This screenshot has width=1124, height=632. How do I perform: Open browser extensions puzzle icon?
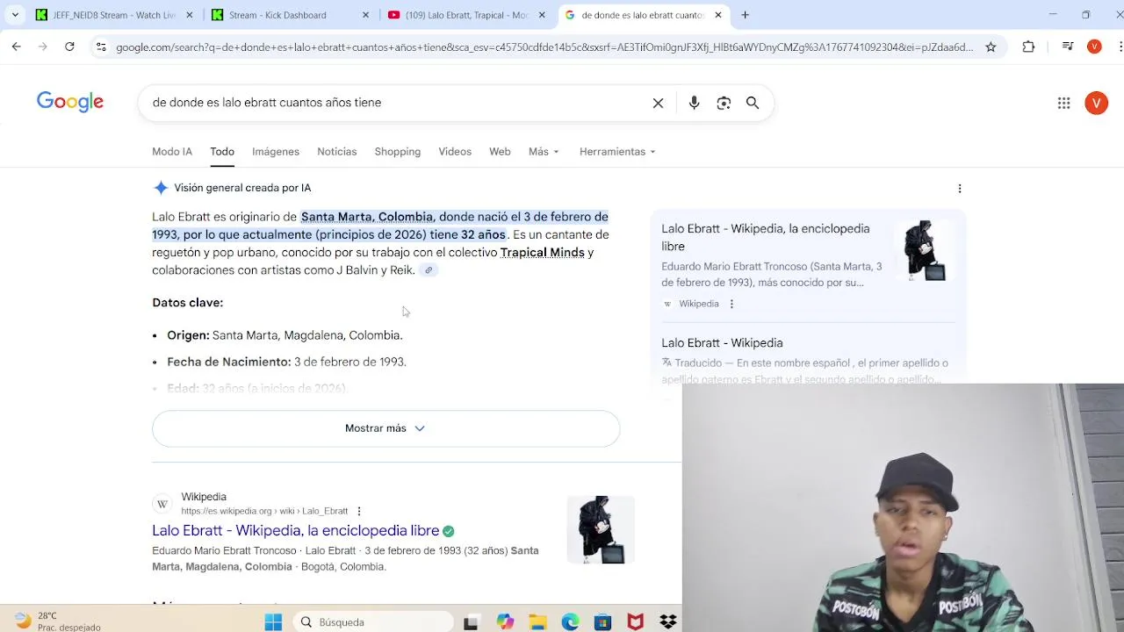[1028, 47]
